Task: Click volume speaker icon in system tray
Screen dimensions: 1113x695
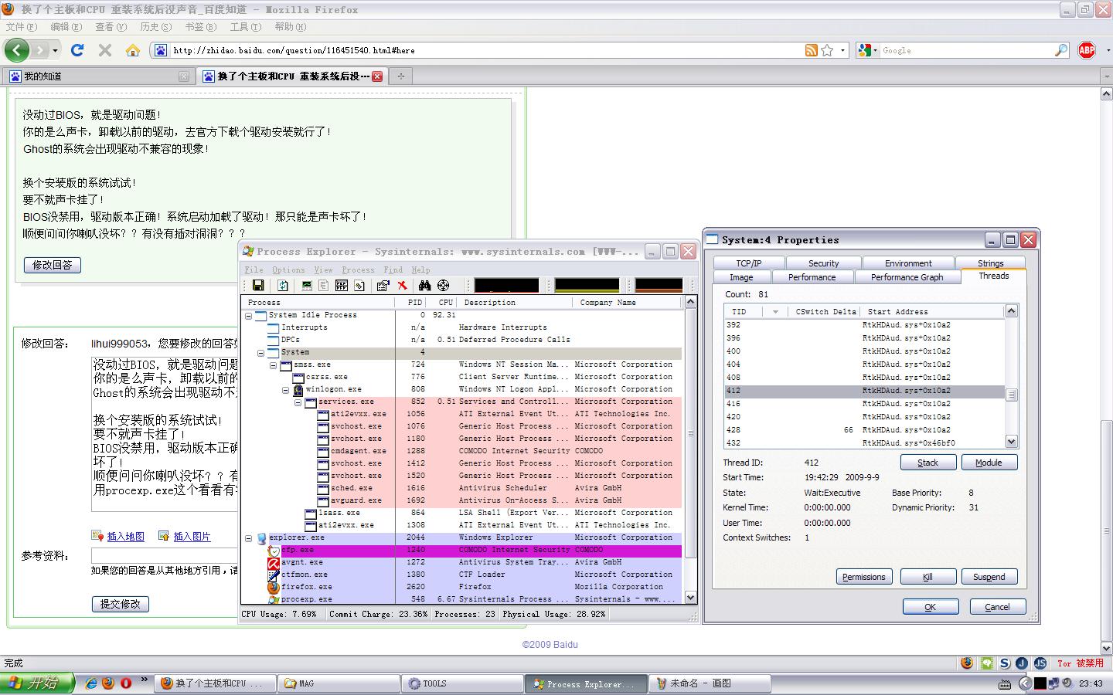Action: (x=1067, y=683)
